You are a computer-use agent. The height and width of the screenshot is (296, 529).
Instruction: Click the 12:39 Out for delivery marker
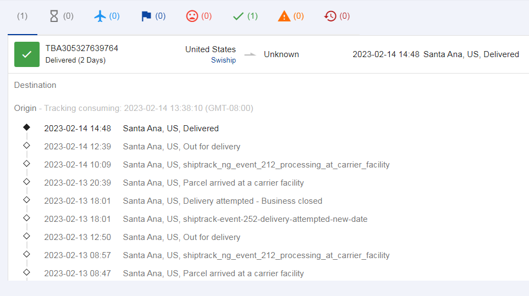click(x=26, y=146)
